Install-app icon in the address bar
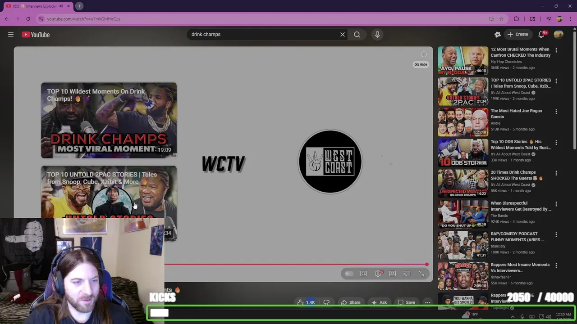577x324 pixels. coord(491,19)
